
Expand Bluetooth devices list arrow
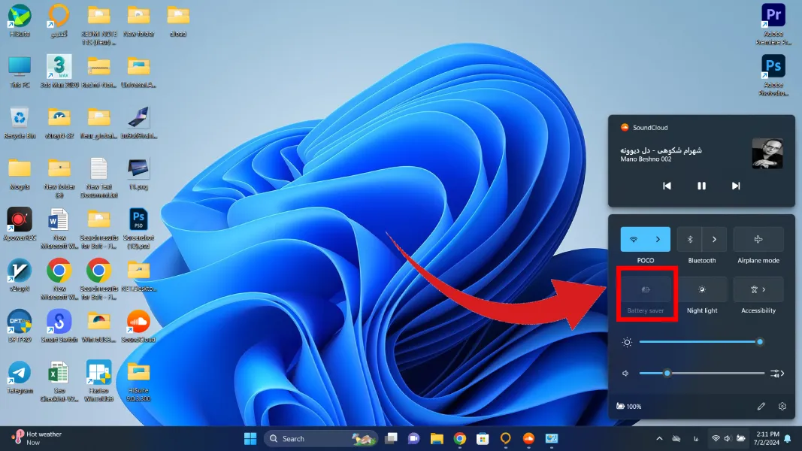point(714,239)
